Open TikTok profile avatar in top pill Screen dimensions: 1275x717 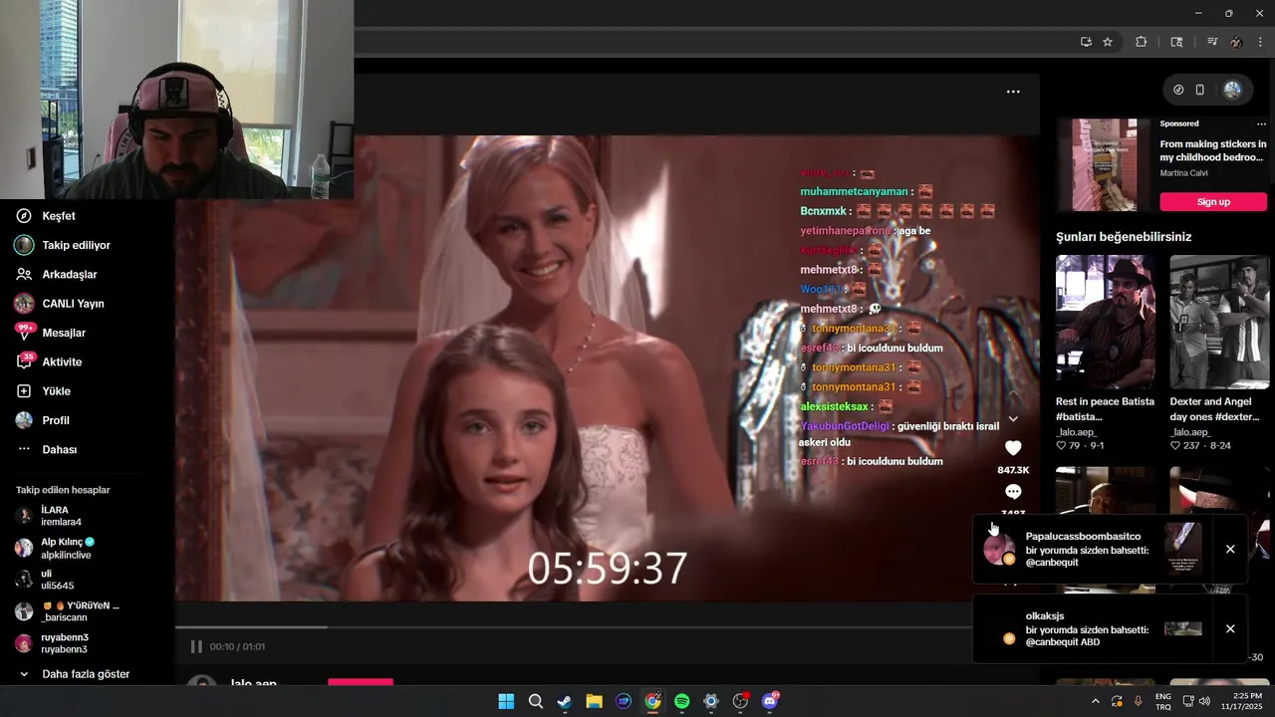(1232, 90)
